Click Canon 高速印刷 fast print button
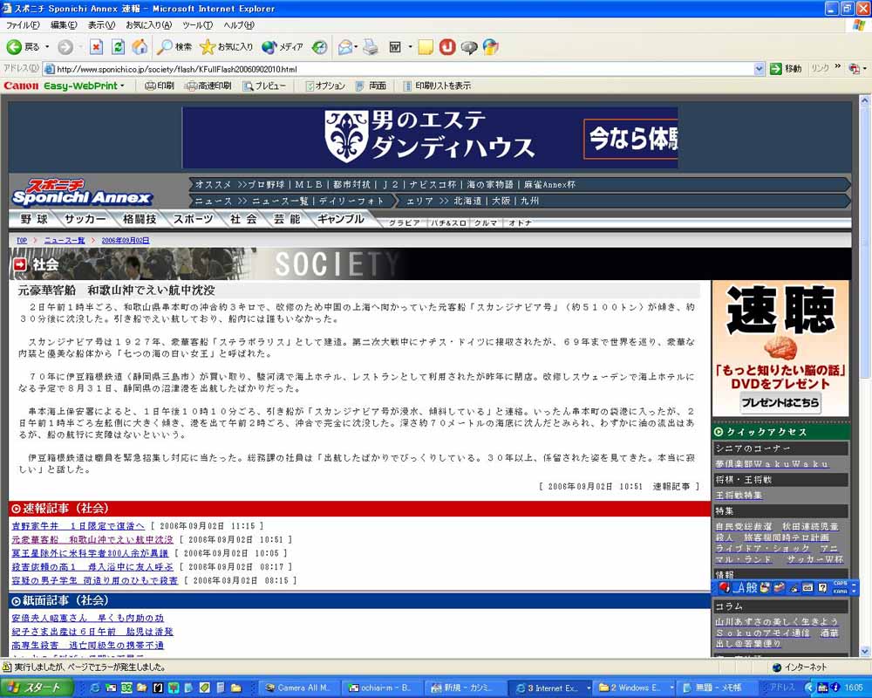This screenshot has height=698, width=872. 208,86
